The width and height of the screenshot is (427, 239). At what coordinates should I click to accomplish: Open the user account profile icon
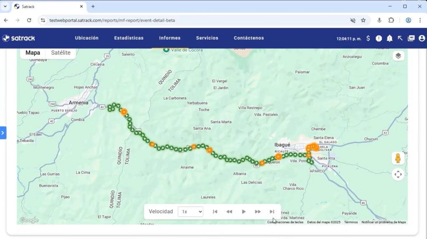pyautogui.click(x=422, y=38)
